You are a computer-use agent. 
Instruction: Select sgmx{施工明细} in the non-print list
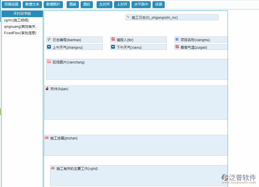[x=22, y=20]
